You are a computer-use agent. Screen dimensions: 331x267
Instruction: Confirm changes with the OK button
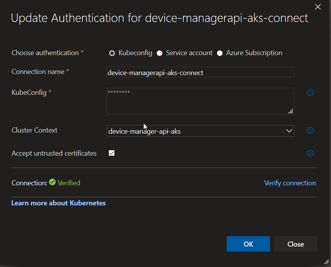click(x=248, y=244)
